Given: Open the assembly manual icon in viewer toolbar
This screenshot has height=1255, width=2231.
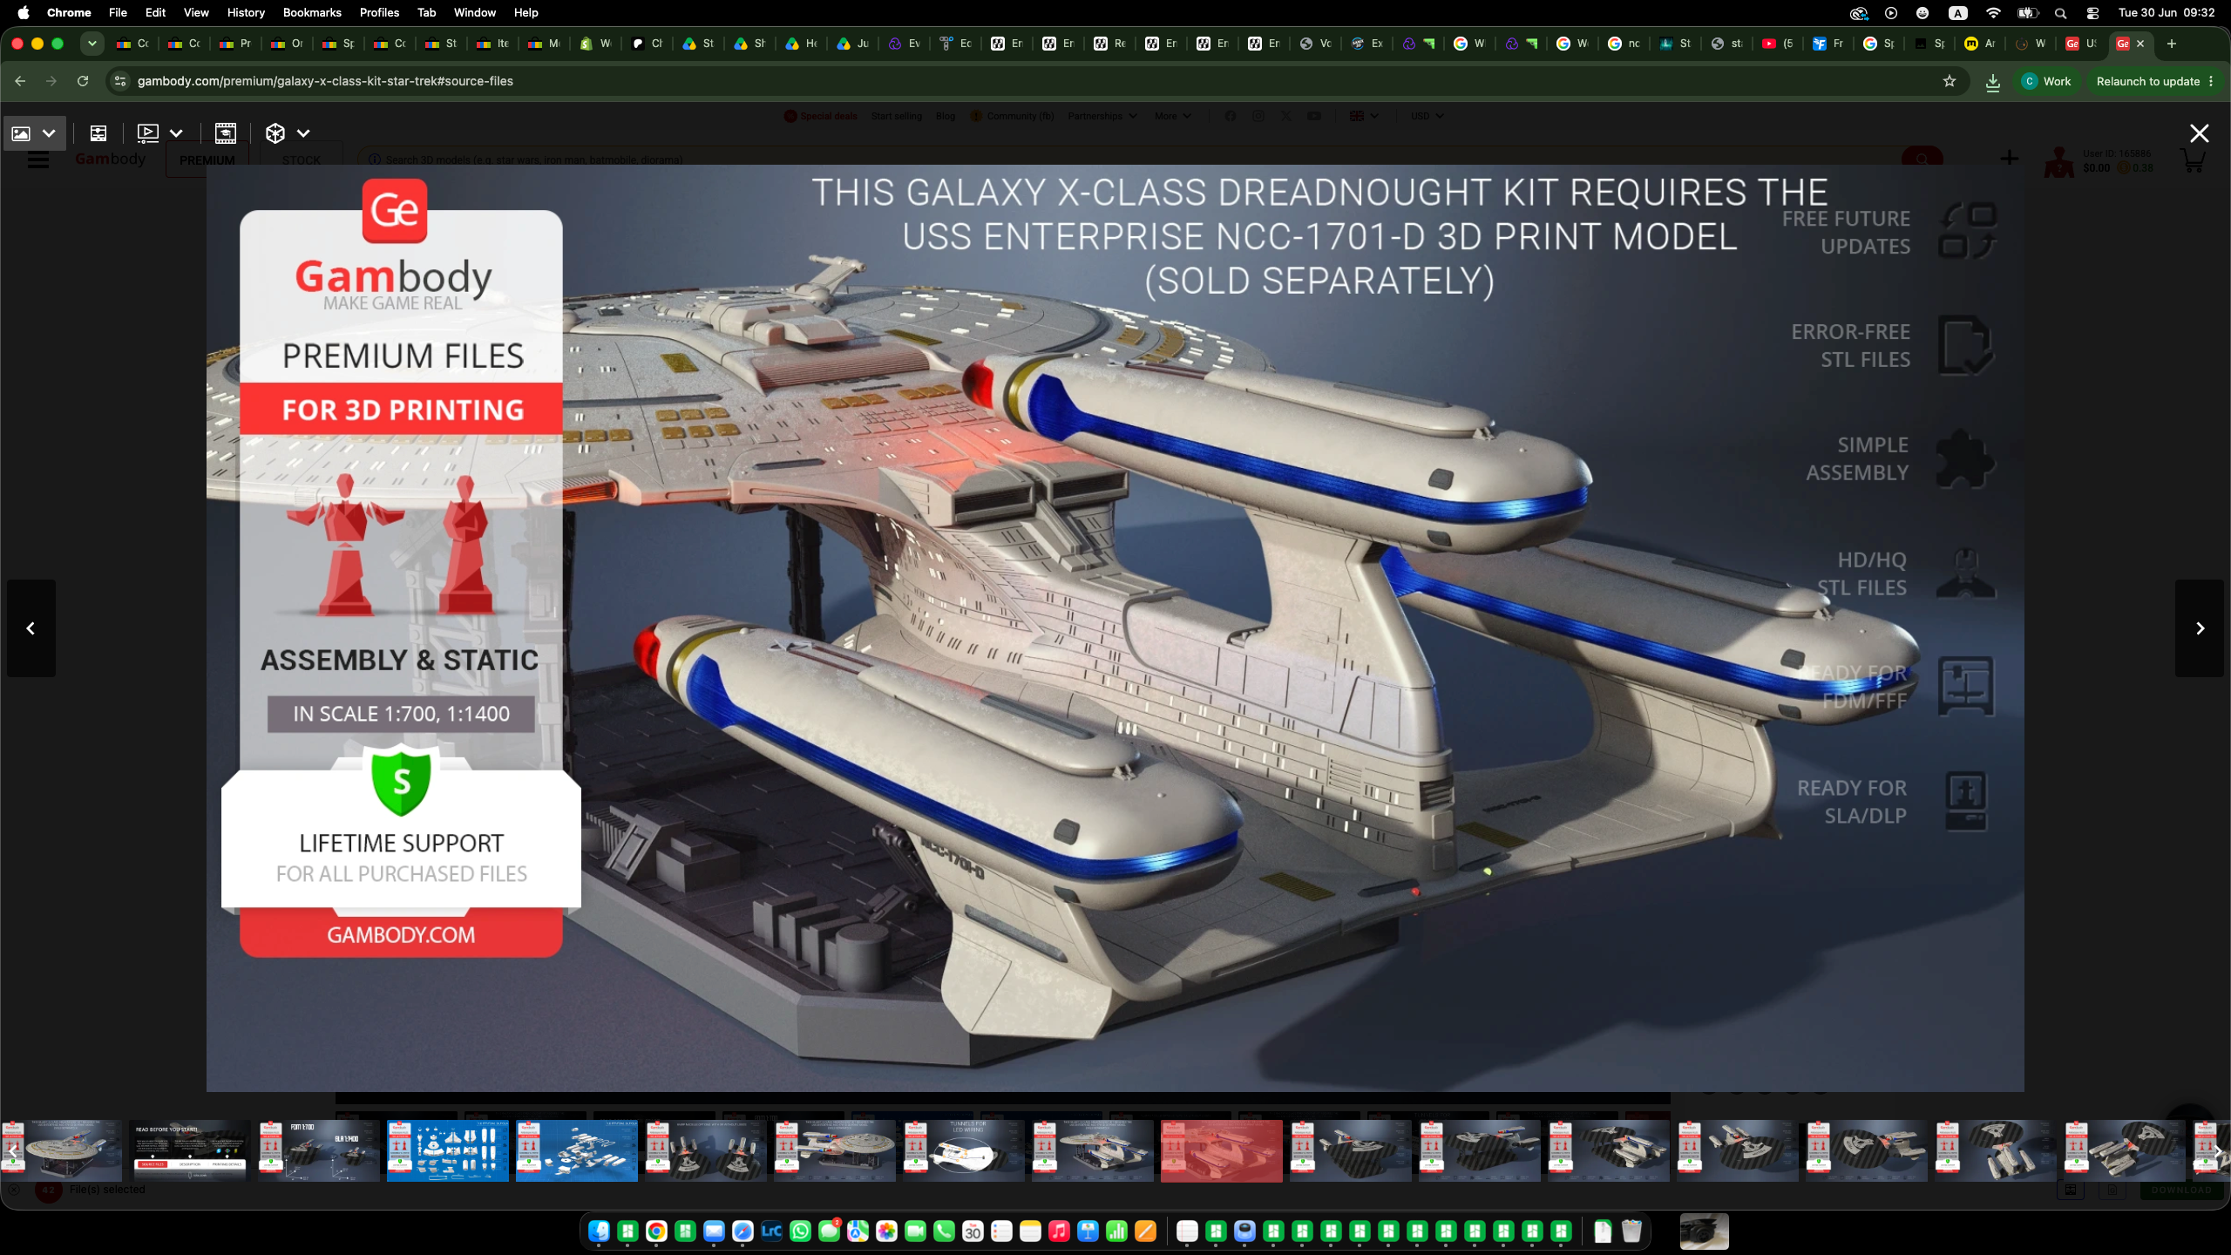Looking at the screenshot, I should coord(98,133).
